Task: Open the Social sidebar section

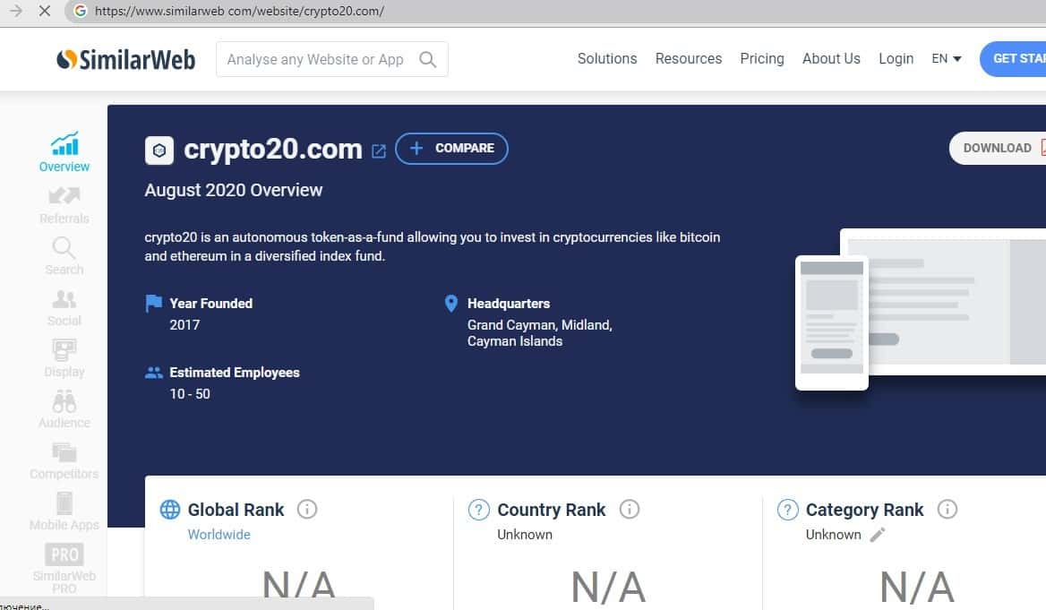Action: pos(64,299)
